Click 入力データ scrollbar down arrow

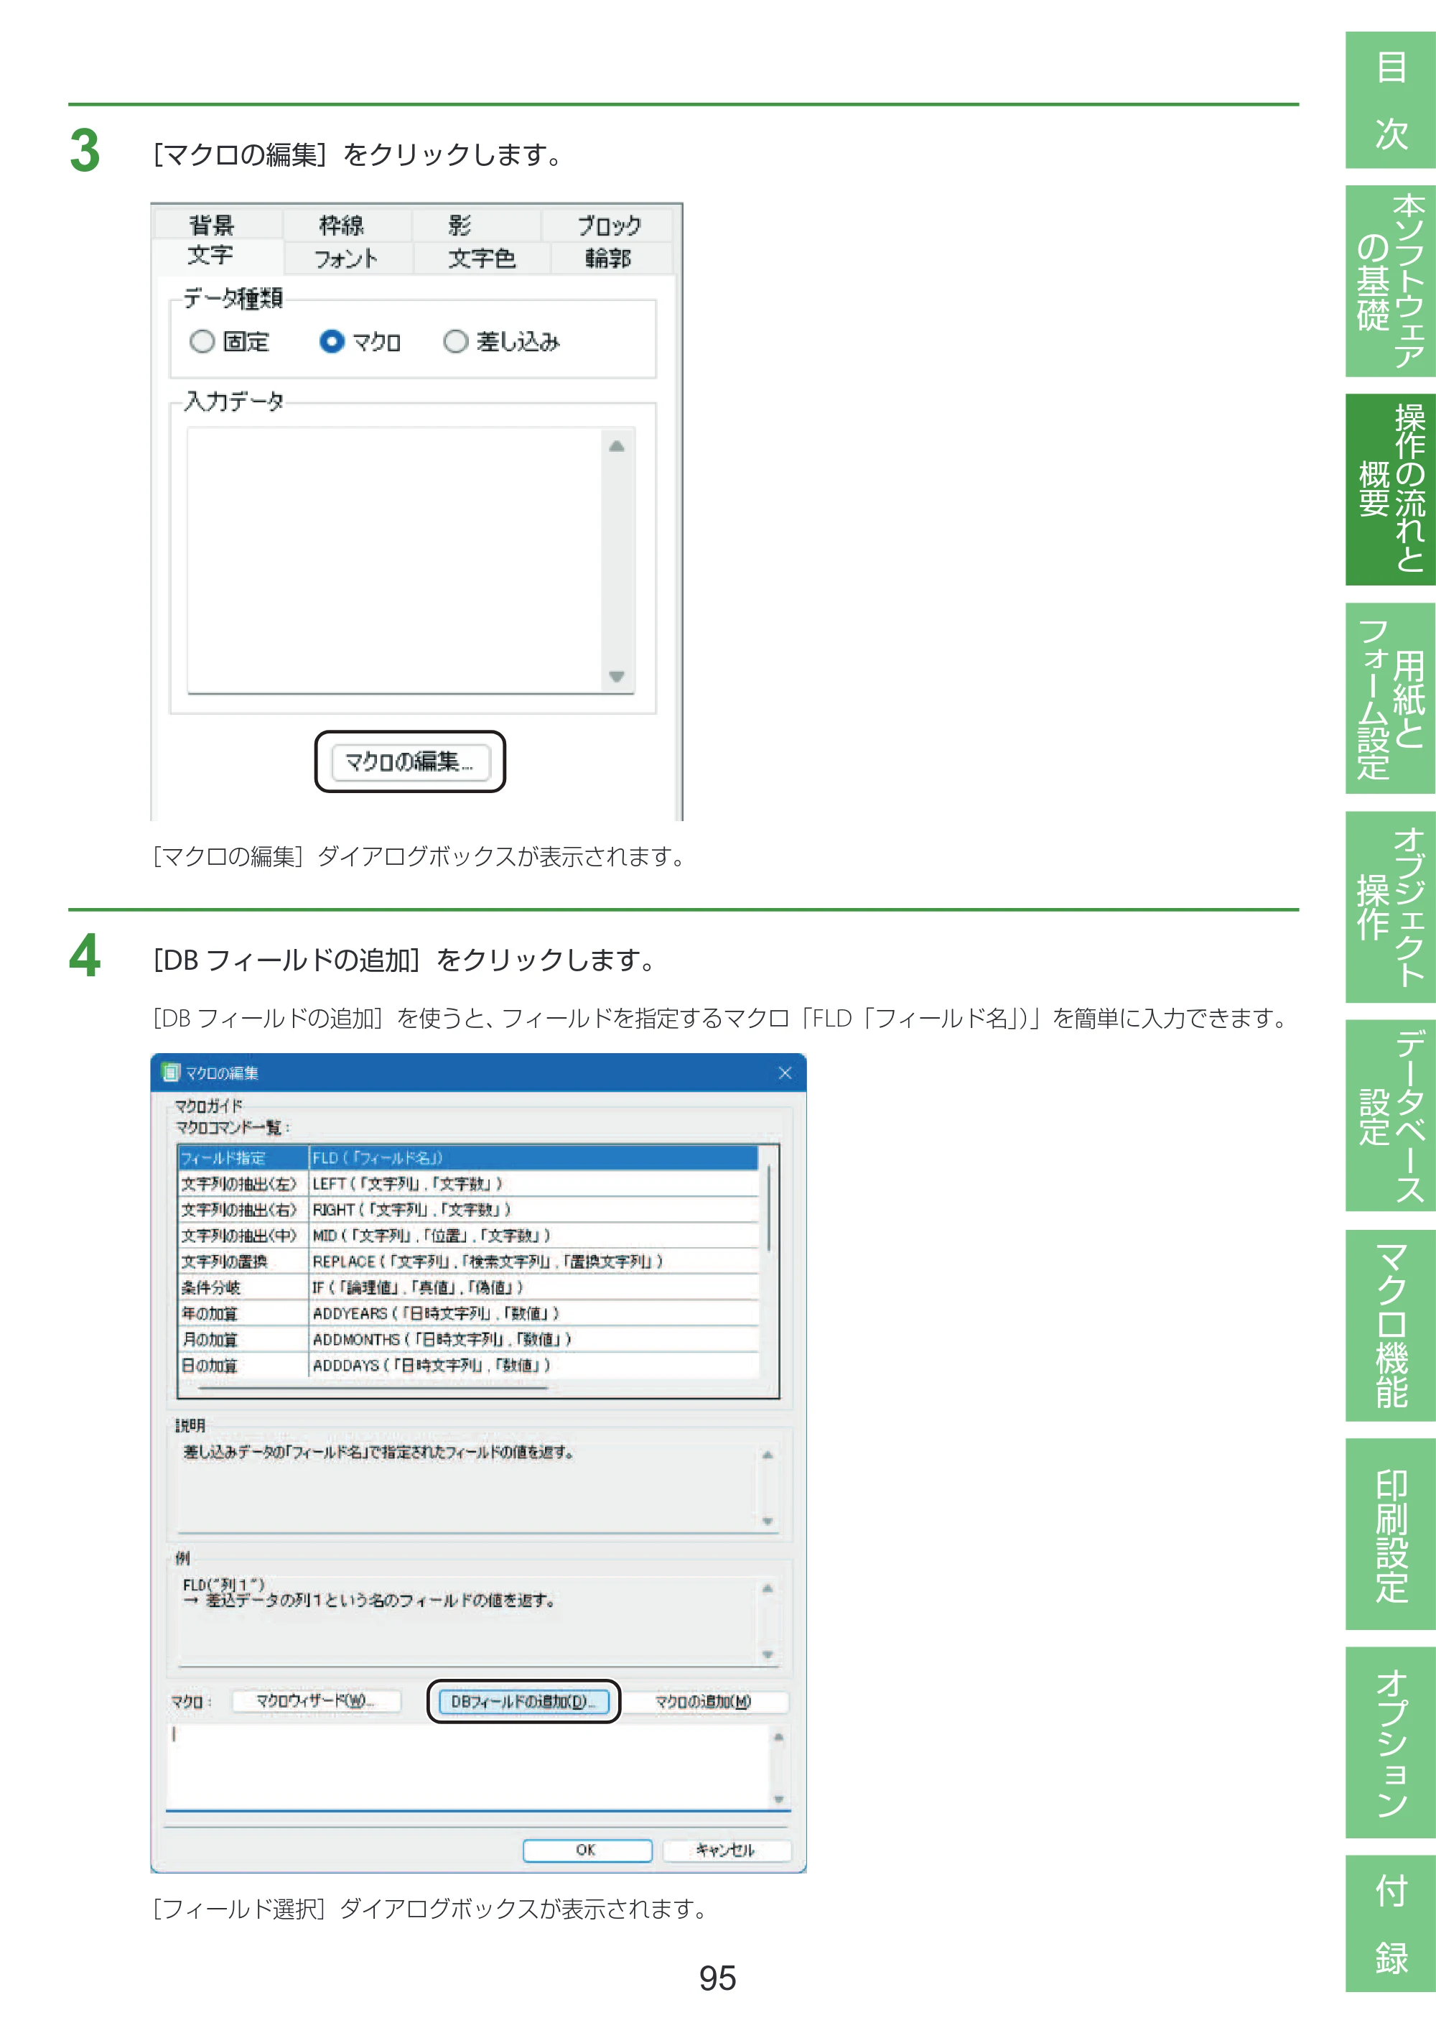point(617,677)
